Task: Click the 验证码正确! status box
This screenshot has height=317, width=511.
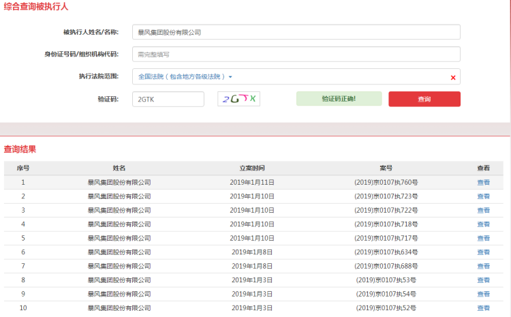Action: click(339, 99)
